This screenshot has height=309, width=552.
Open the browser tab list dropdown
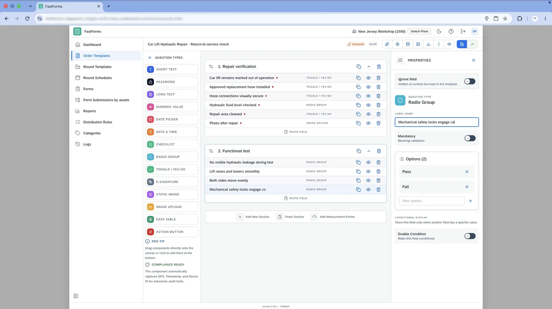(30, 6)
